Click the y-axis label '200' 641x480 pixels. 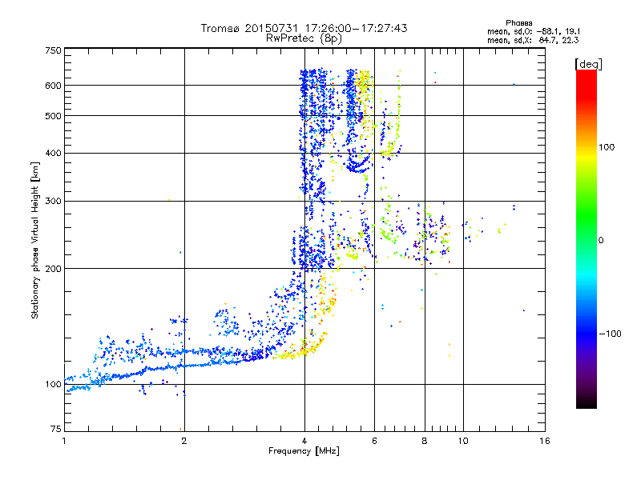coord(53,269)
